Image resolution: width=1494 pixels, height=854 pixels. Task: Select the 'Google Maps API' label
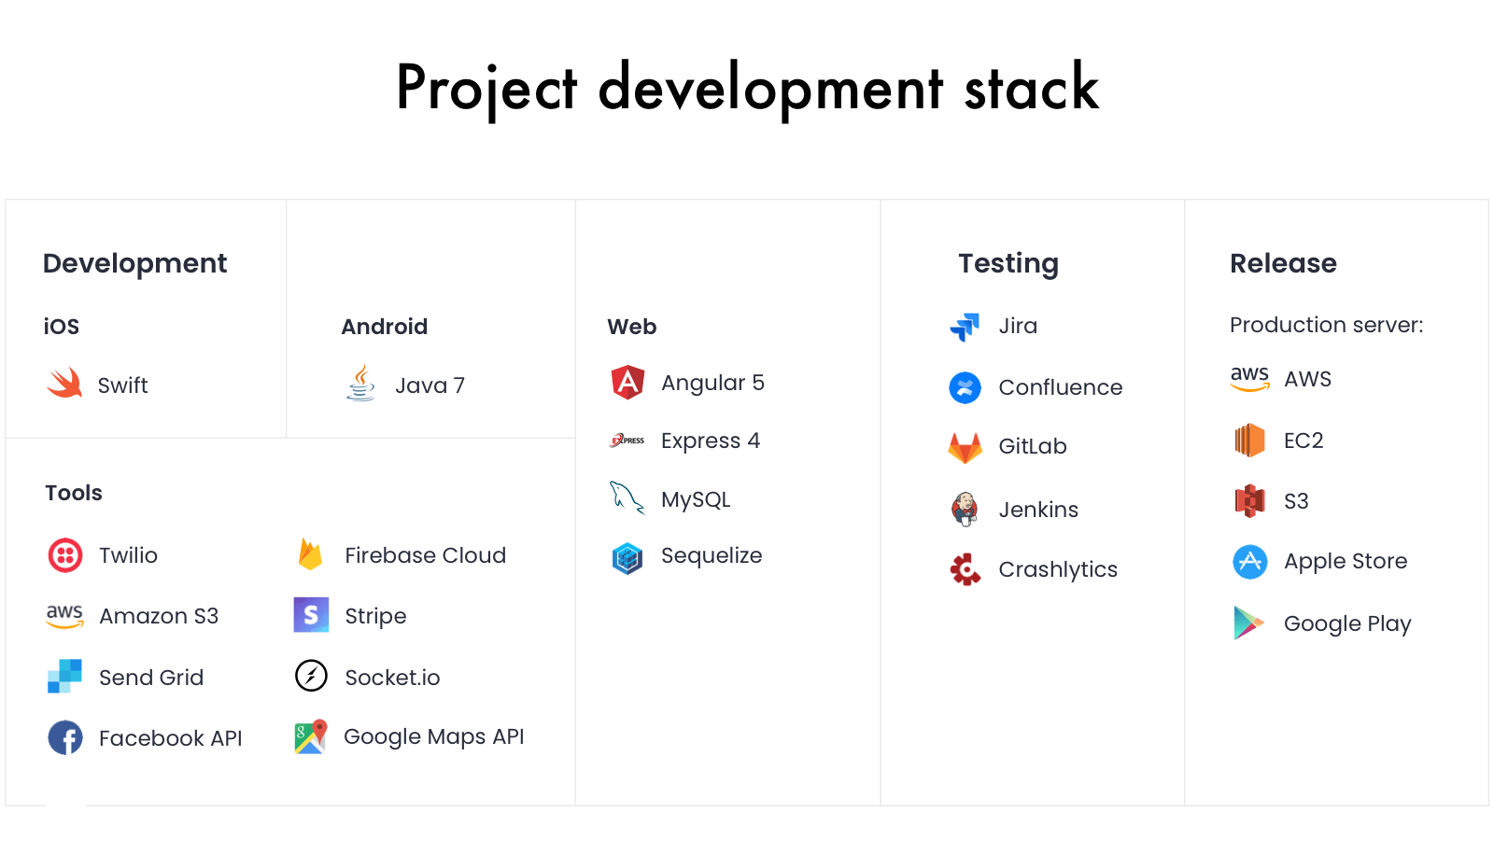(x=434, y=737)
